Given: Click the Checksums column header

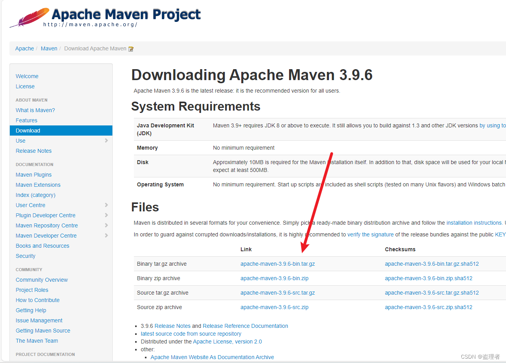Looking at the screenshot, I should coord(400,249).
